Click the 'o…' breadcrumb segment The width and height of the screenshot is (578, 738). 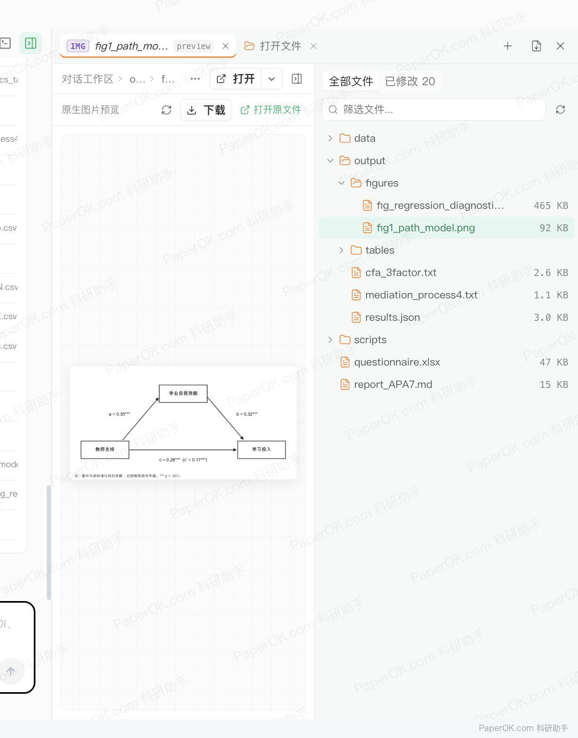click(x=137, y=79)
